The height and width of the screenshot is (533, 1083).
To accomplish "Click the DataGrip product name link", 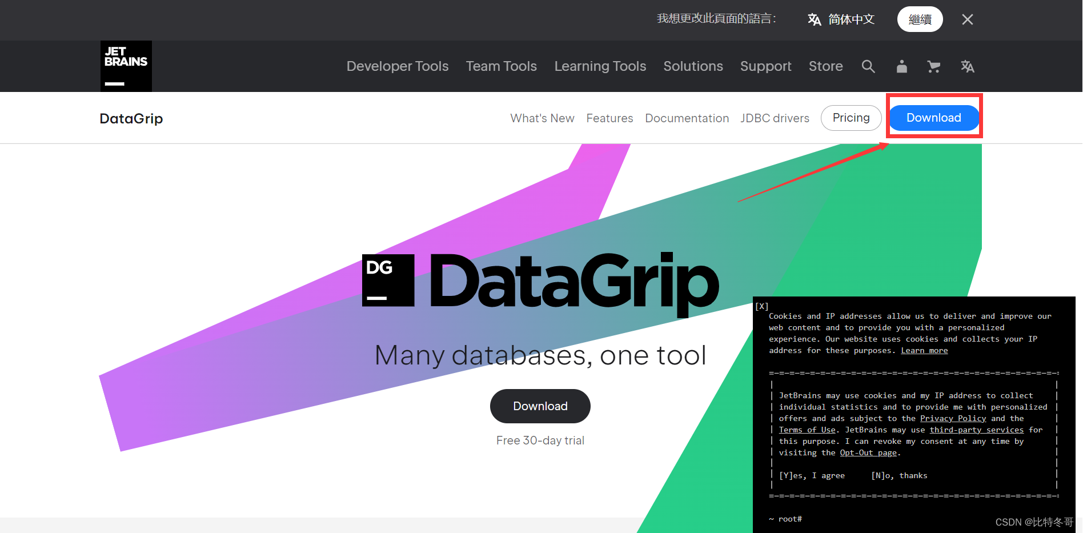I will pyautogui.click(x=131, y=118).
